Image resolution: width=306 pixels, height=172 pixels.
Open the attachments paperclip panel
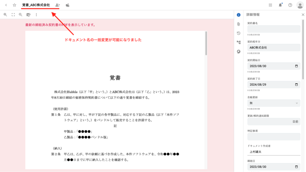[239, 24]
